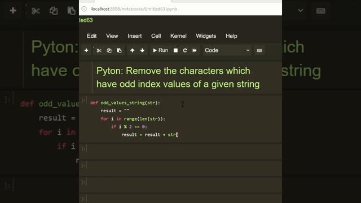Click the blurred background keyboard icon at right
This screenshot has height=203, width=361.
pos(321,11)
